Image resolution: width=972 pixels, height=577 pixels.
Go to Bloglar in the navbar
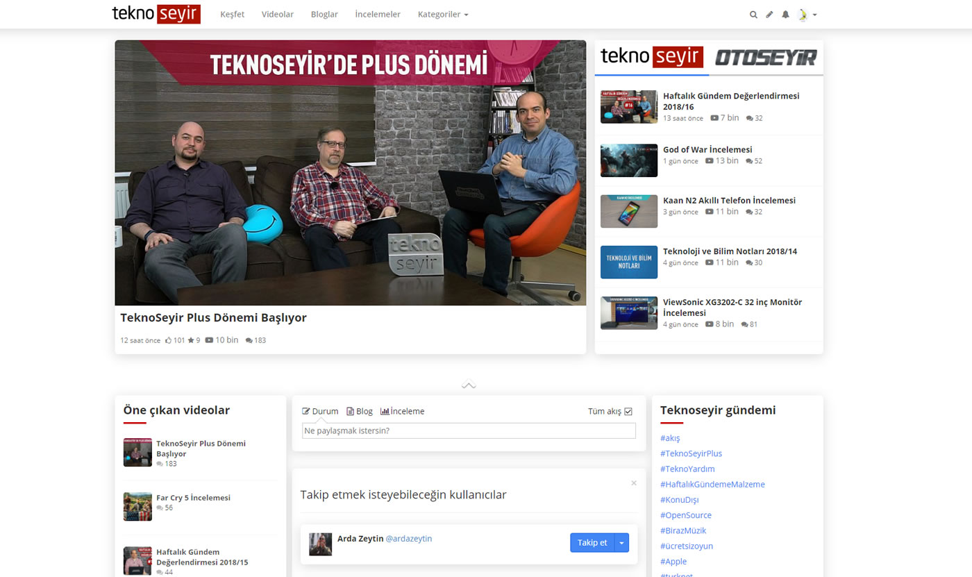coord(324,15)
